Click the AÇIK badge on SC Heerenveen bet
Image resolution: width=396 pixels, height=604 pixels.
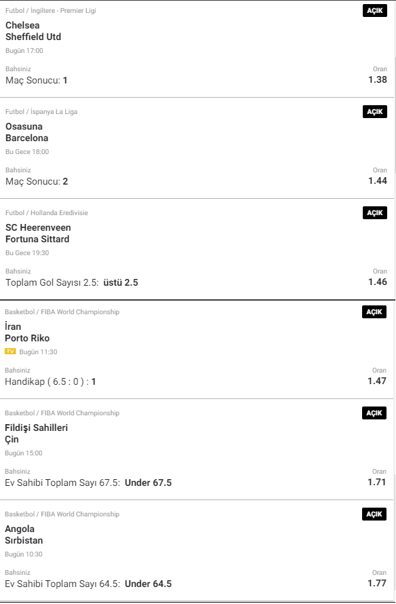click(x=375, y=212)
